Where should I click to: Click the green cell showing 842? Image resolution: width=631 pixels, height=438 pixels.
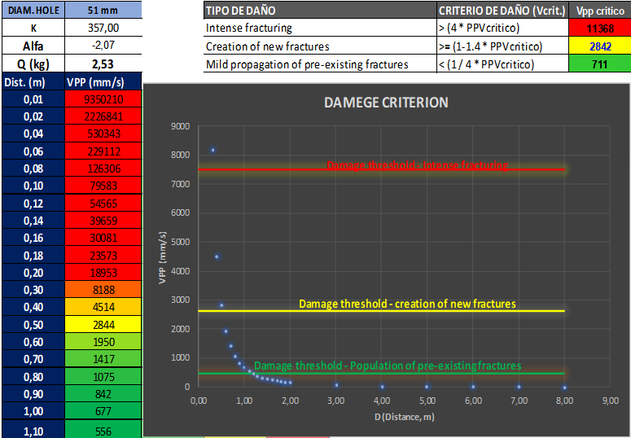[x=103, y=394]
